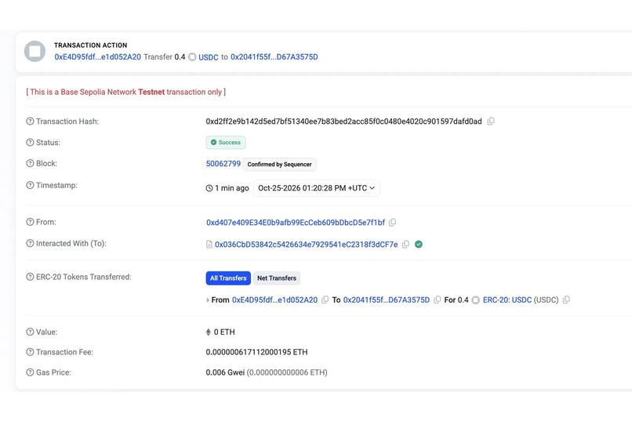The height and width of the screenshot is (421, 632).
Task: Click the 0 ETH value text
Action: (x=224, y=332)
